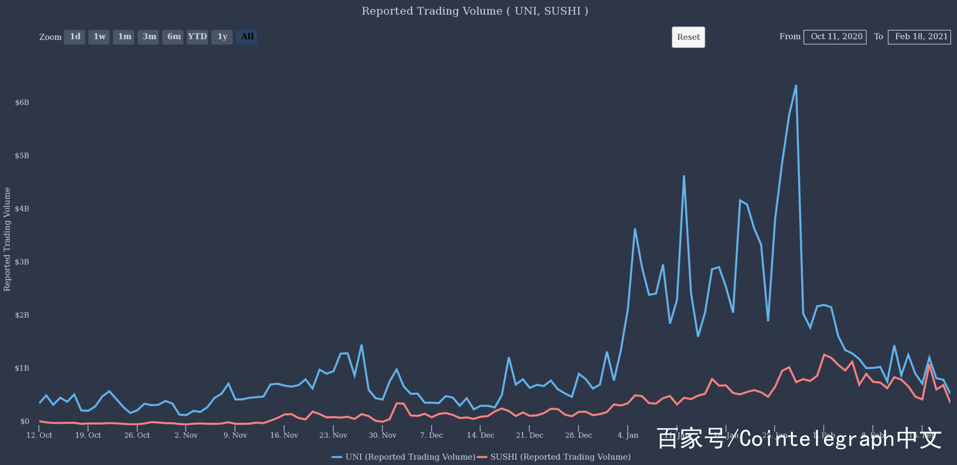Screen dimensions: 957x465
Task: Click the SUSHI spike near early February
Action: point(824,354)
